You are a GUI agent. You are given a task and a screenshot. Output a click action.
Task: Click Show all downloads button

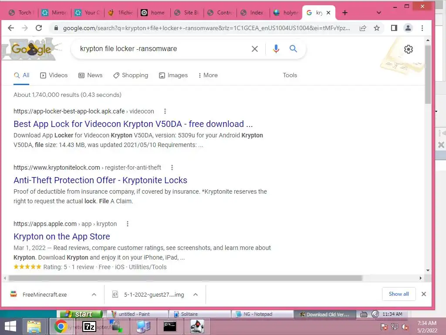click(x=399, y=294)
